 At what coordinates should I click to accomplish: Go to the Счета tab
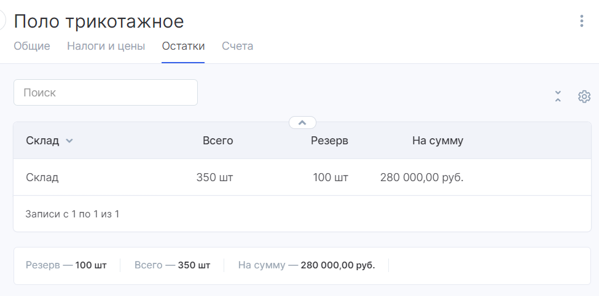click(237, 46)
